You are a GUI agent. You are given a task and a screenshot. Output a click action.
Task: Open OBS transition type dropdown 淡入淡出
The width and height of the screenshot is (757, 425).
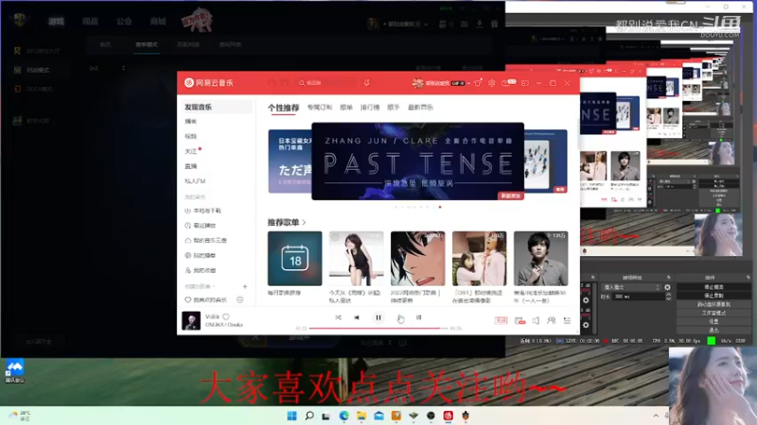[x=631, y=287]
